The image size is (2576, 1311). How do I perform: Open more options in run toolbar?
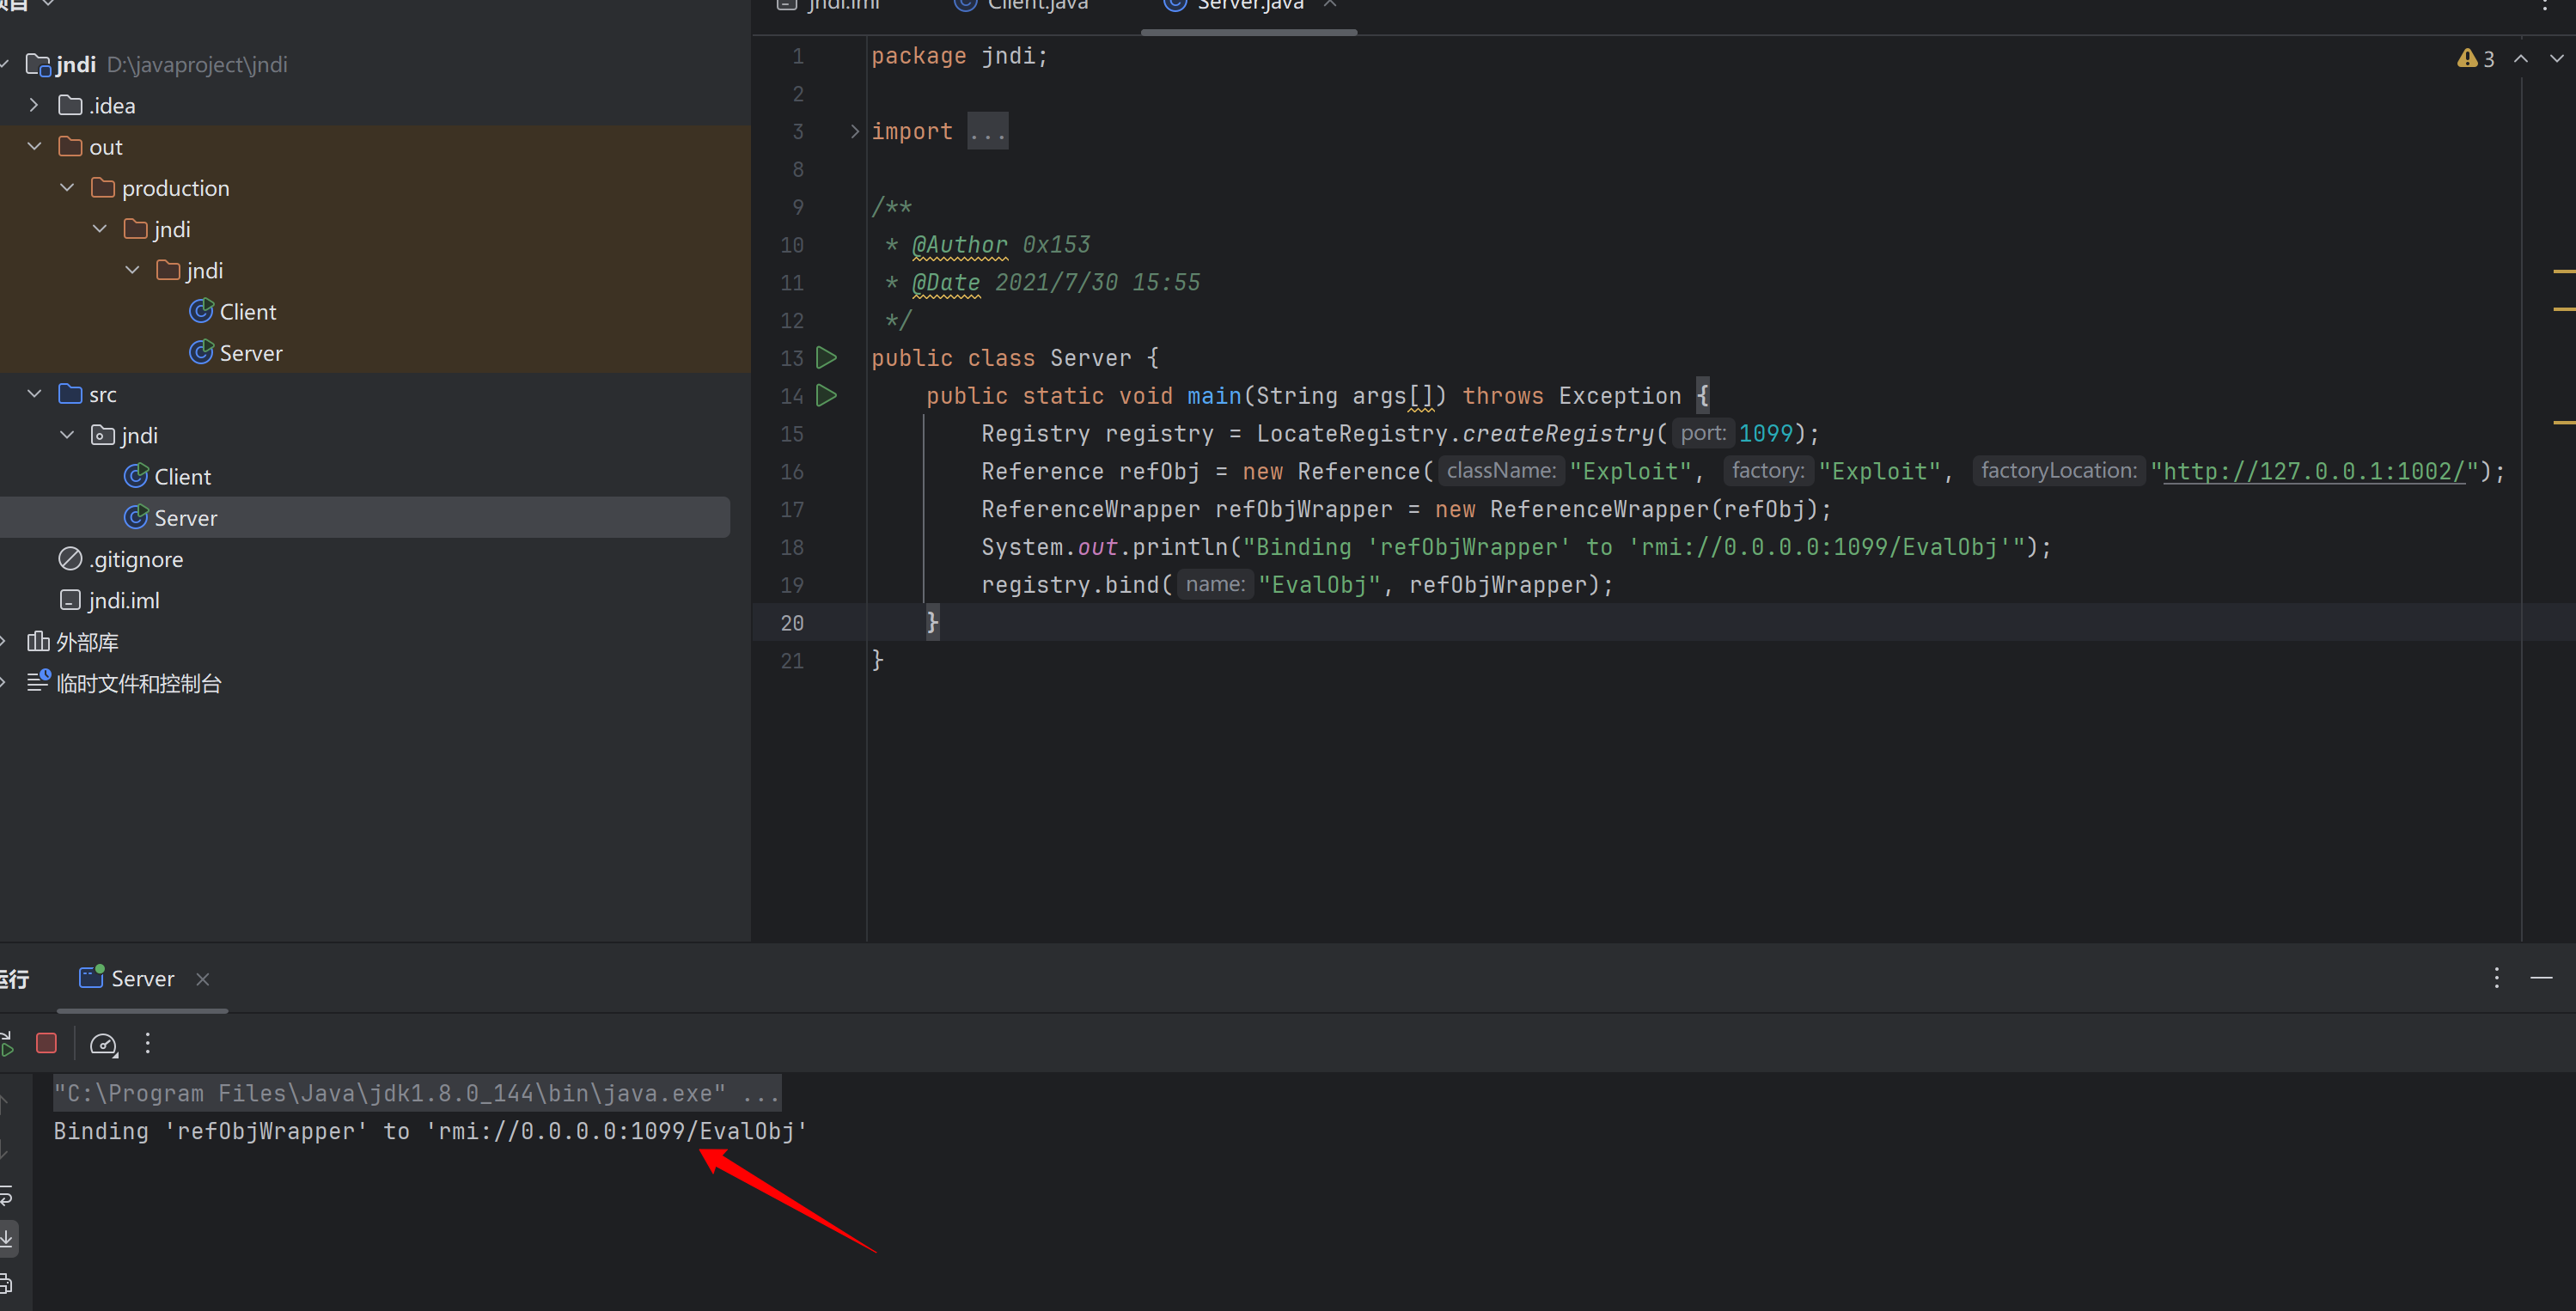[148, 1043]
